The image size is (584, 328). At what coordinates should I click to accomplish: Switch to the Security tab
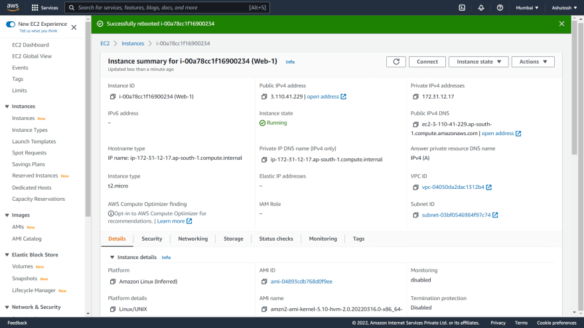point(151,239)
